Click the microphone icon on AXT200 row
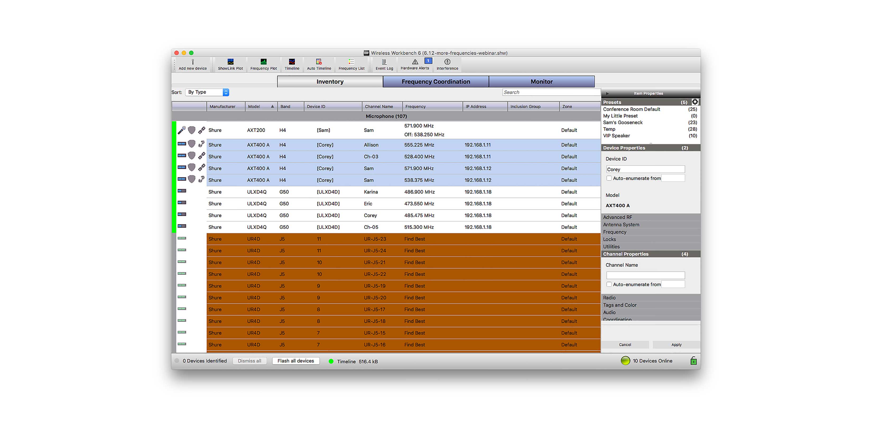Image resolution: width=872 pixels, height=436 pixels. click(x=182, y=130)
